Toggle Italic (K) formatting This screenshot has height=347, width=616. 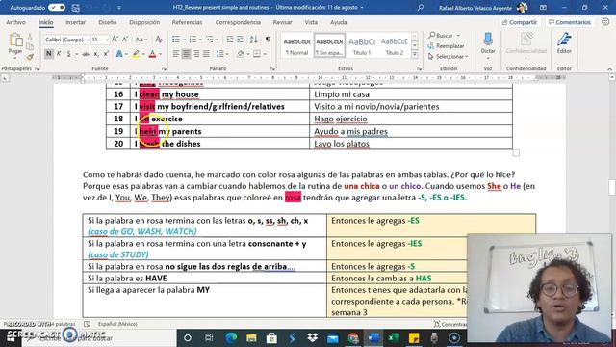(x=59, y=54)
